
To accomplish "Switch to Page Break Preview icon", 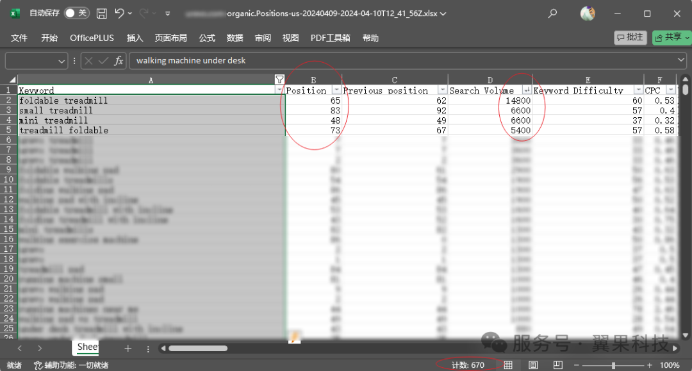I will click(557, 365).
